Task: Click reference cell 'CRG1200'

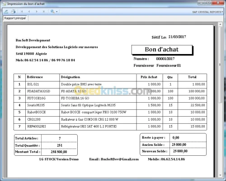Action: click(x=34, y=119)
